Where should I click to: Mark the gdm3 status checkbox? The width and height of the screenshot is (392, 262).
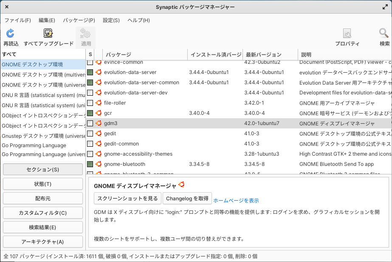pyautogui.click(x=90, y=123)
